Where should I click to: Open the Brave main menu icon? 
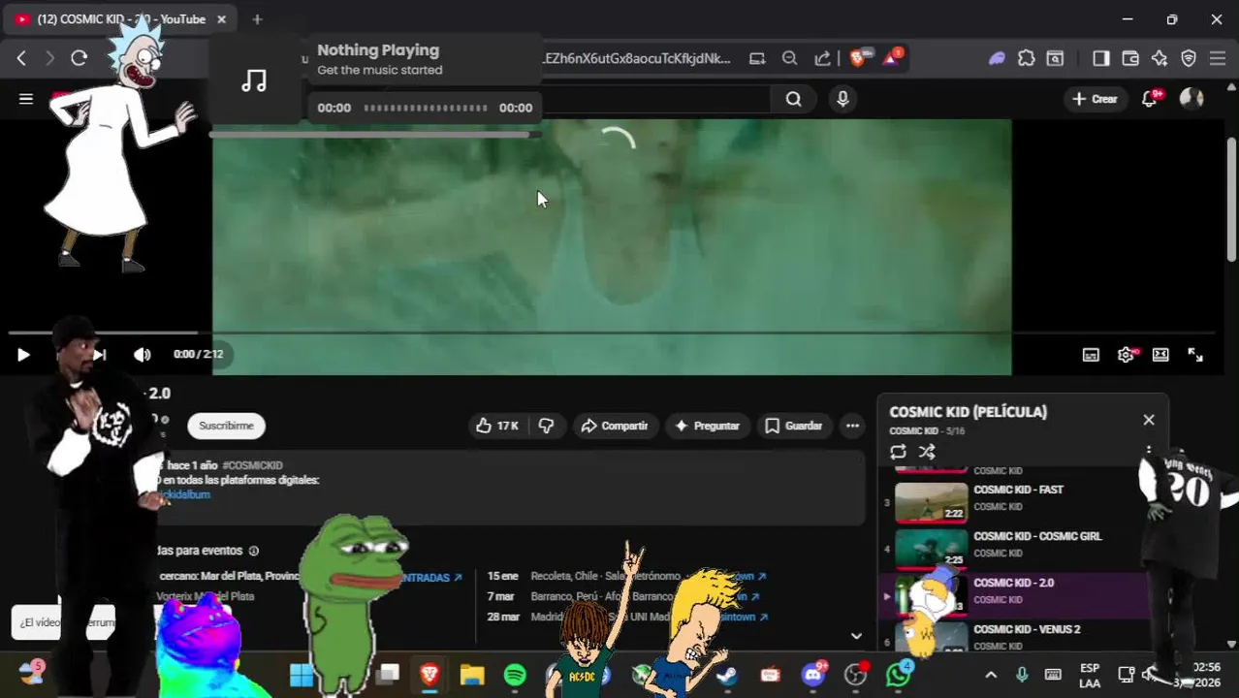click(x=1218, y=58)
